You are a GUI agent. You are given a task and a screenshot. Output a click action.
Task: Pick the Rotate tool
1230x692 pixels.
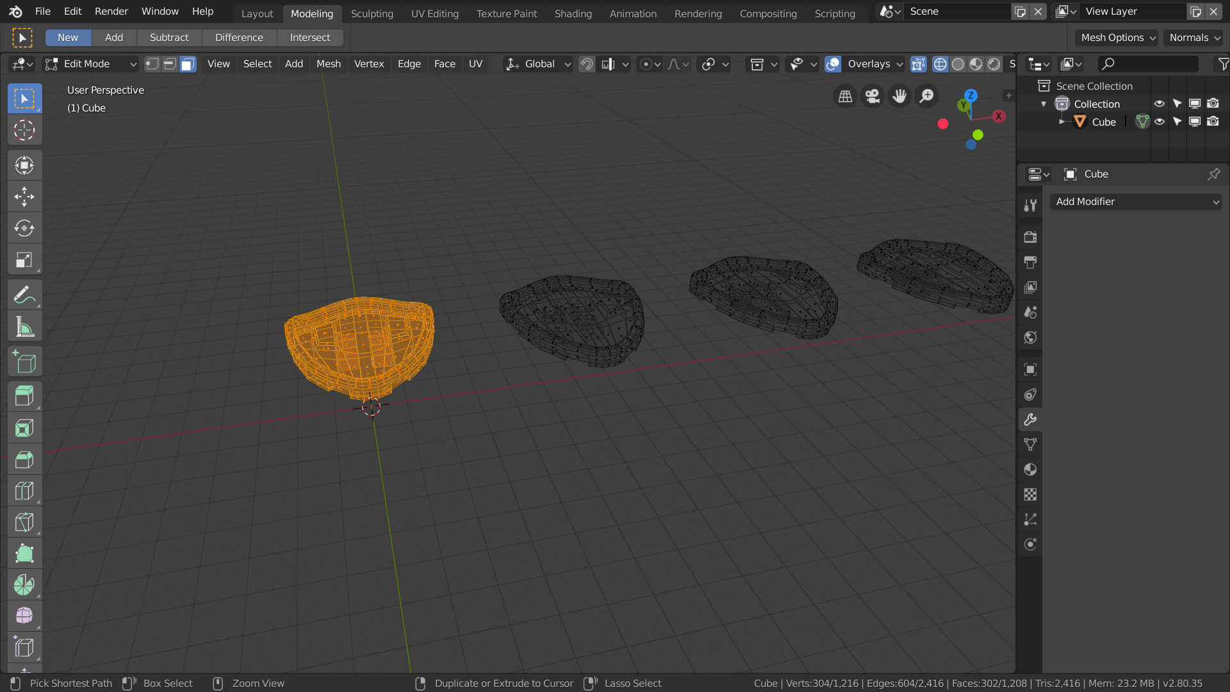click(x=24, y=228)
